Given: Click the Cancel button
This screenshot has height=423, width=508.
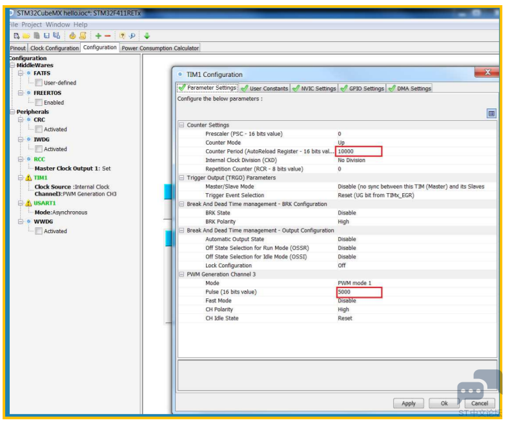Looking at the screenshot, I should [480, 404].
